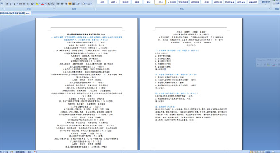The height and width of the screenshot is (153, 280).
Task: Switch to the open document tab
Action: tap(15, 13)
